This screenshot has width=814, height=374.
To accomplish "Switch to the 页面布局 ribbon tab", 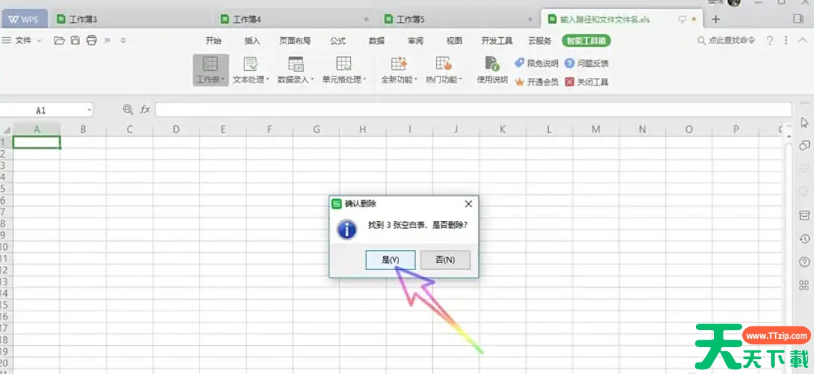I will pos(295,41).
